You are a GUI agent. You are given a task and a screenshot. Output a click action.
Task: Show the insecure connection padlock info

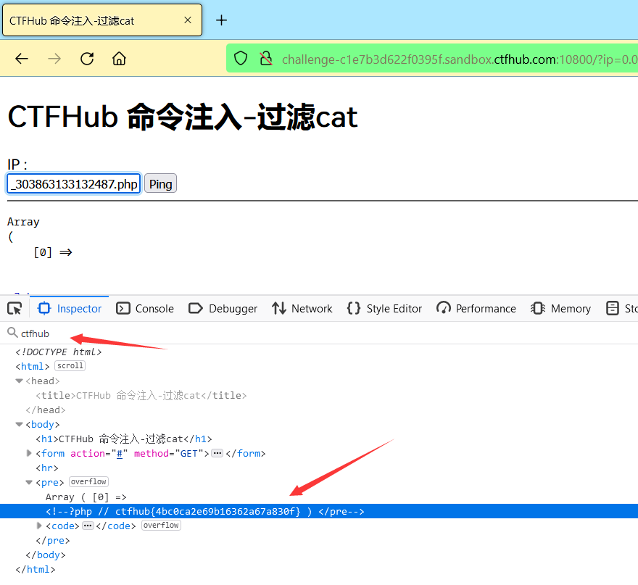[266, 59]
